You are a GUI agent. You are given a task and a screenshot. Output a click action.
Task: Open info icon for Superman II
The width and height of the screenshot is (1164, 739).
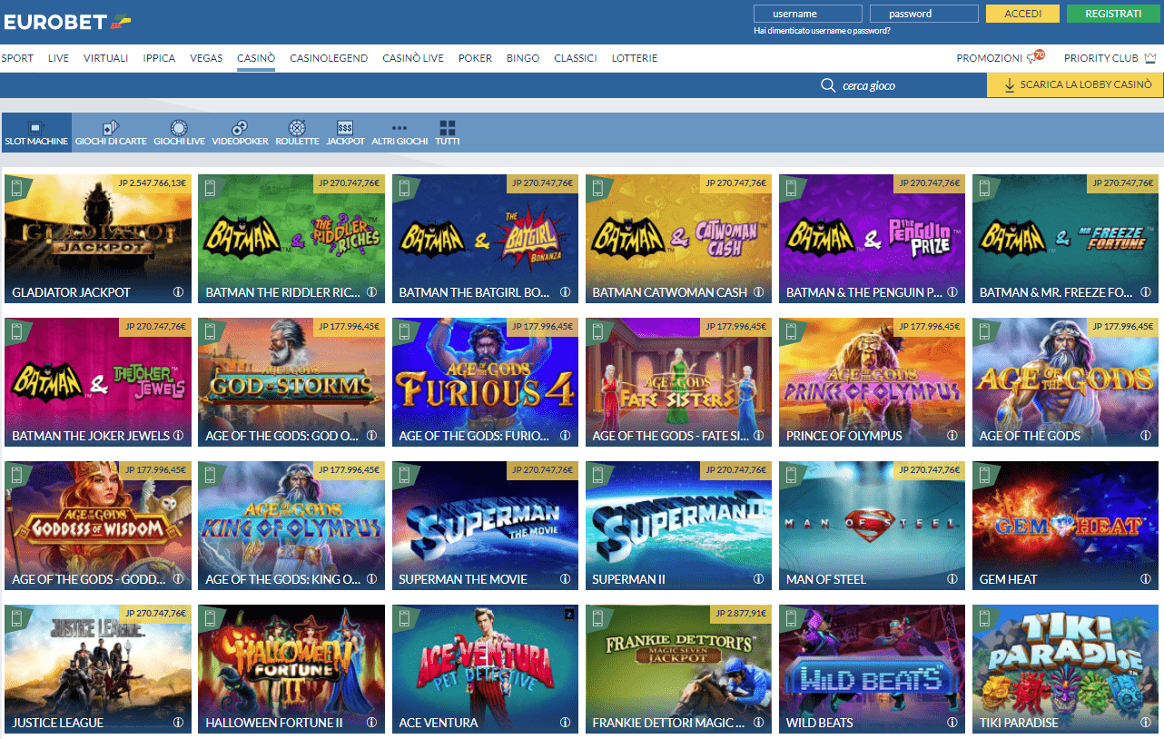(x=759, y=579)
